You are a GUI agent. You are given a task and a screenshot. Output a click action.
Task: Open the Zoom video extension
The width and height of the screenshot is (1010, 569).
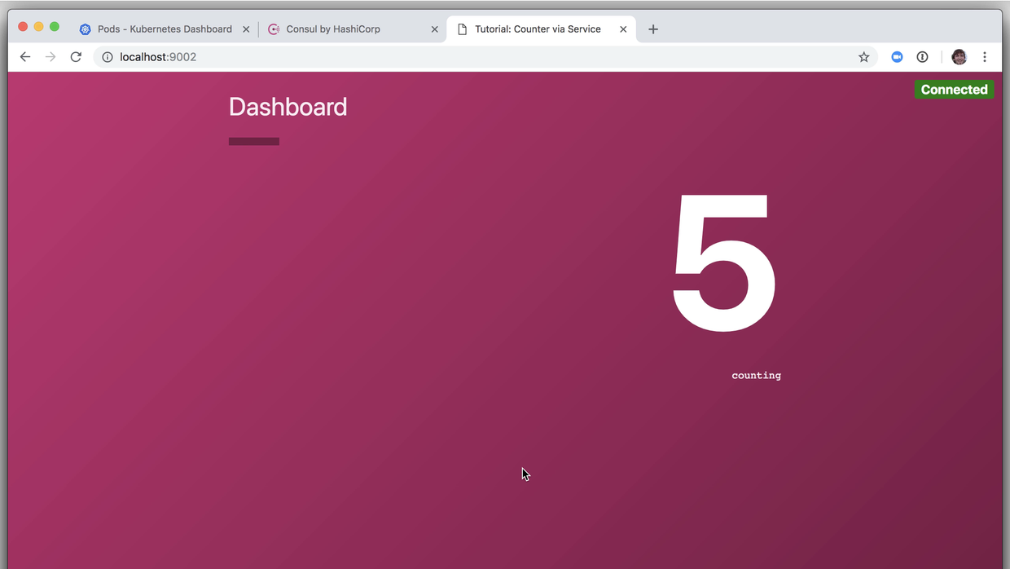coord(897,56)
